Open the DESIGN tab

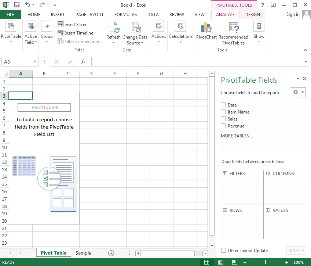tap(252, 14)
